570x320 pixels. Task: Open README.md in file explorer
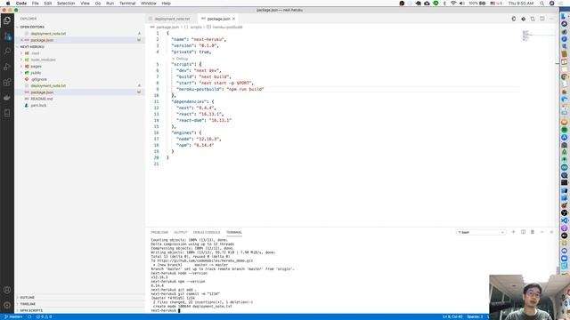pos(42,99)
